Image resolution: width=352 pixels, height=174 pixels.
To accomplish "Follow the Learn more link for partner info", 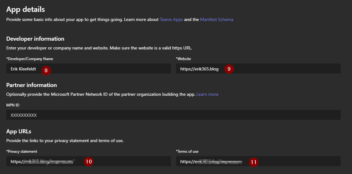I will click(207, 94).
